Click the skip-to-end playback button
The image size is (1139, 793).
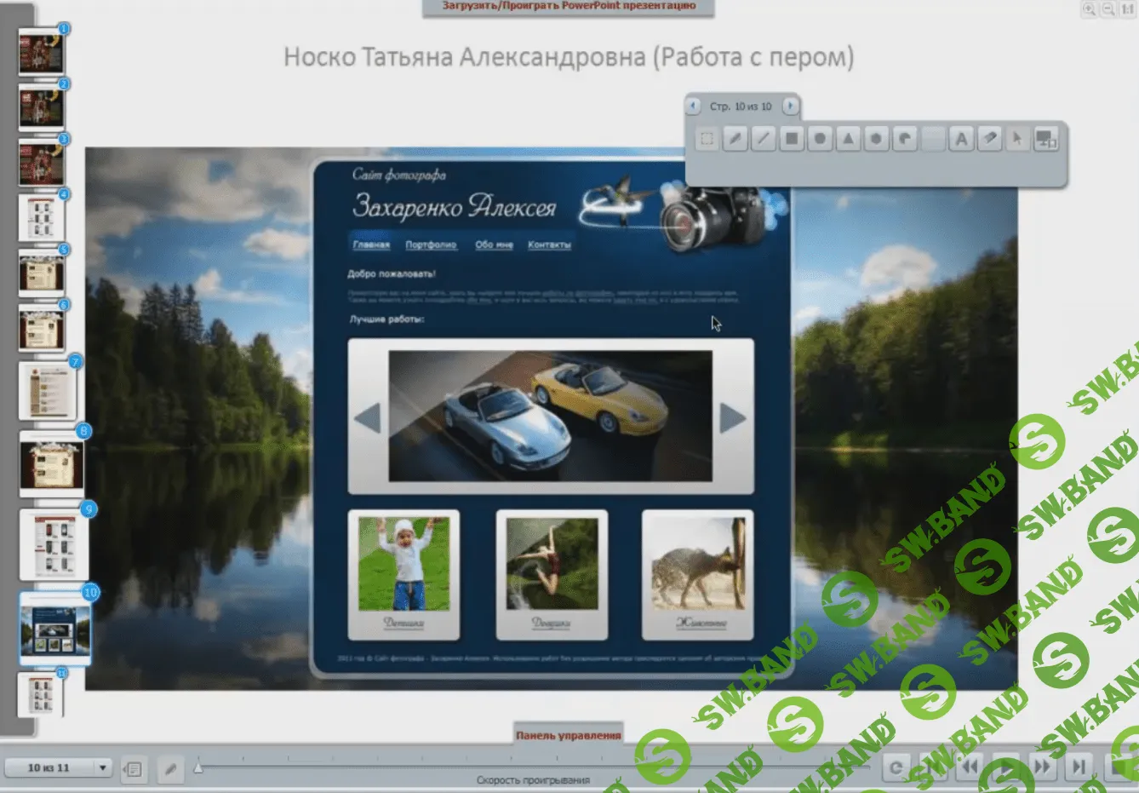(x=1079, y=767)
